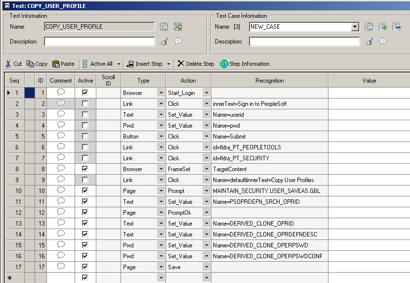The height and width of the screenshot is (283, 410).
Task: Click the Scroll ID column header
Action: pos(108,80)
